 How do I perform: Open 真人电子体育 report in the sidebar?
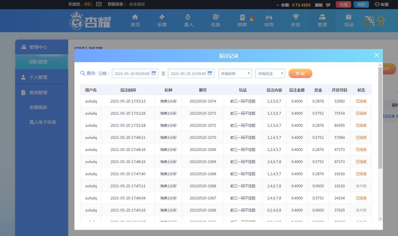43,122
